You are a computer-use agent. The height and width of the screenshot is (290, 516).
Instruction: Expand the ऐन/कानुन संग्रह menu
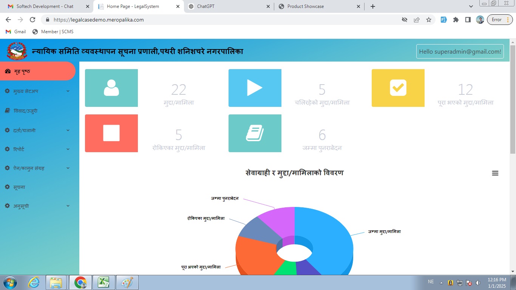pyautogui.click(x=38, y=168)
